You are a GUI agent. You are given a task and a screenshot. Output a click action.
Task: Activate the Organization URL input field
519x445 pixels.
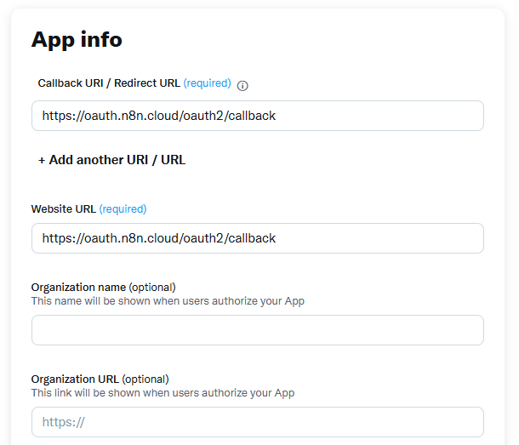point(257,422)
